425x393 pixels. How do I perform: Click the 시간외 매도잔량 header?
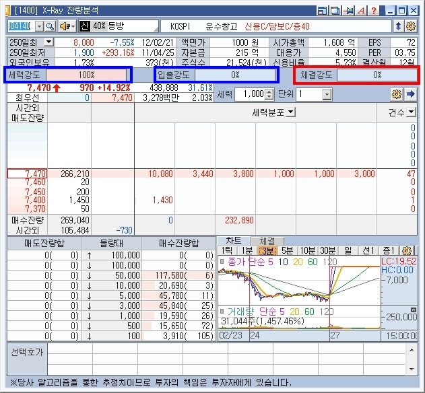coord(28,112)
